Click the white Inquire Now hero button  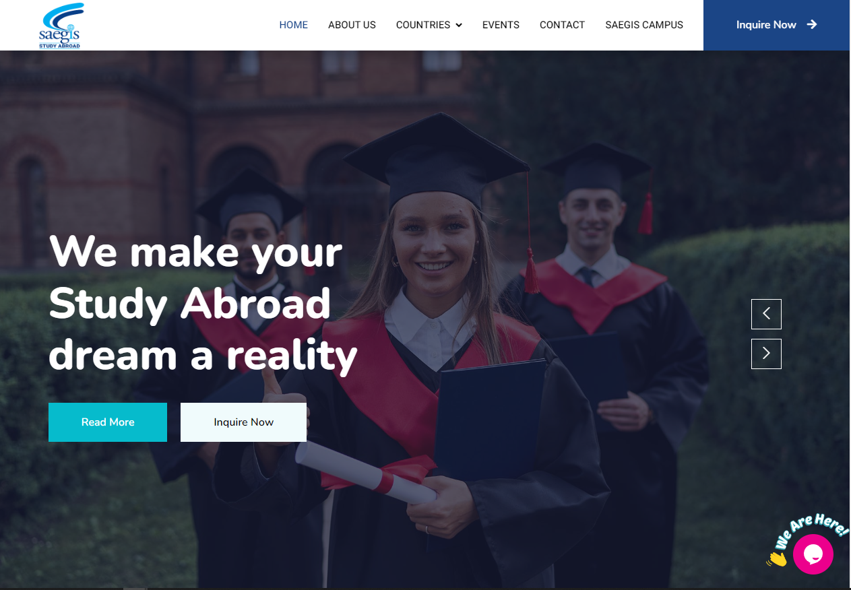243,422
